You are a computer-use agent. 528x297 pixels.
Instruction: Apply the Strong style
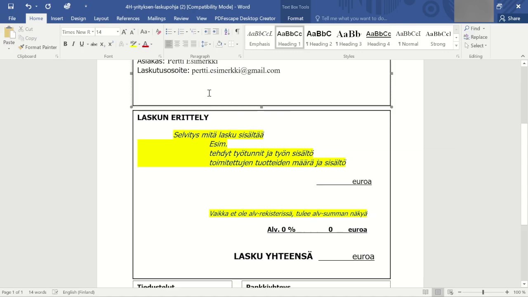(438, 38)
